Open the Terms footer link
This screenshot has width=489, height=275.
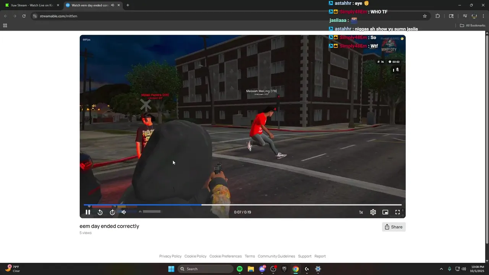pyautogui.click(x=250, y=256)
